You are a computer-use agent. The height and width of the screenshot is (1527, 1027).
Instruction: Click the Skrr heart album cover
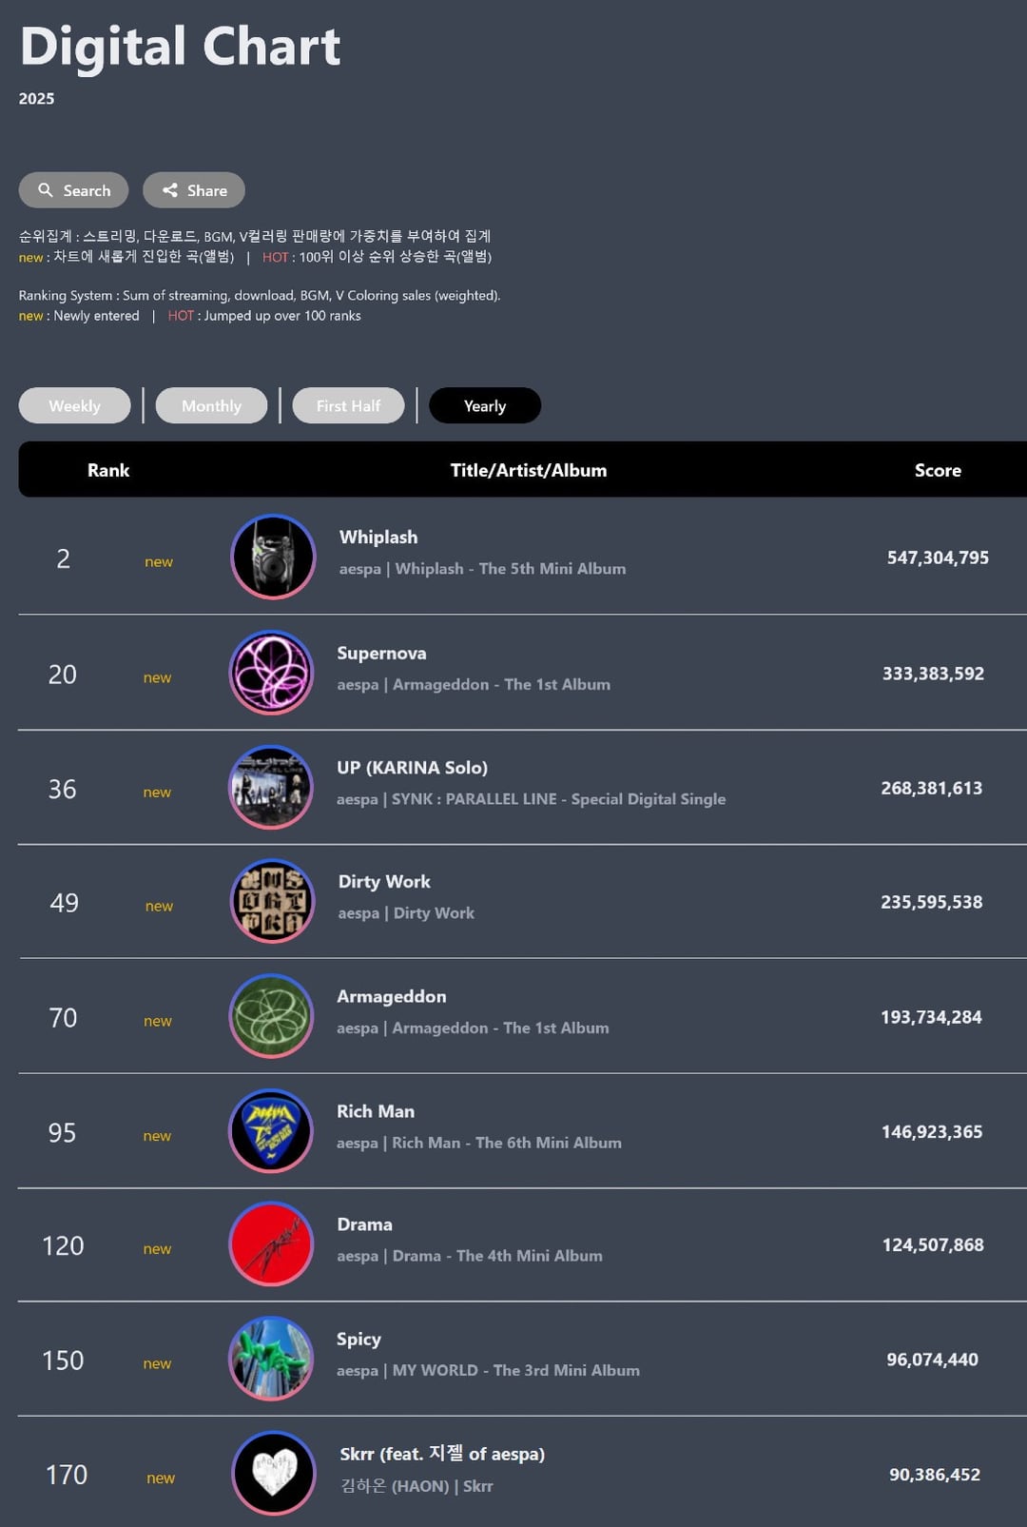click(274, 1474)
